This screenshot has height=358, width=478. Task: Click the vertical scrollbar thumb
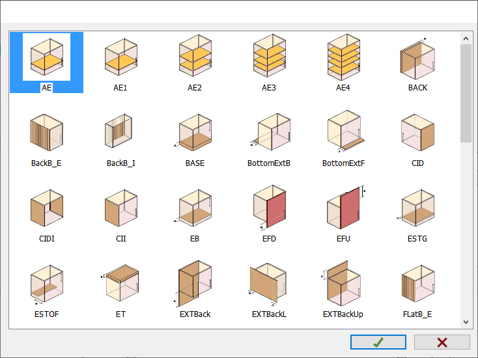click(466, 93)
